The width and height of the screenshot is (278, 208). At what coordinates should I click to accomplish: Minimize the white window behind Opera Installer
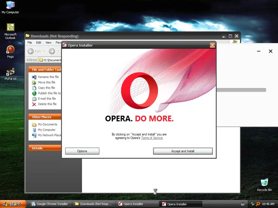[x=259, y=51]
